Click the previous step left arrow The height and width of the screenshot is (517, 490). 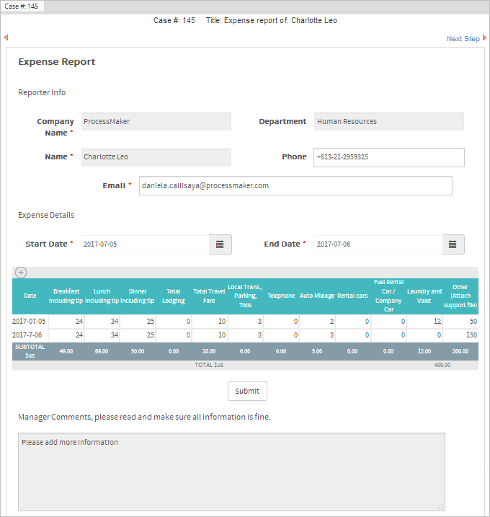[x=6, y=37]
